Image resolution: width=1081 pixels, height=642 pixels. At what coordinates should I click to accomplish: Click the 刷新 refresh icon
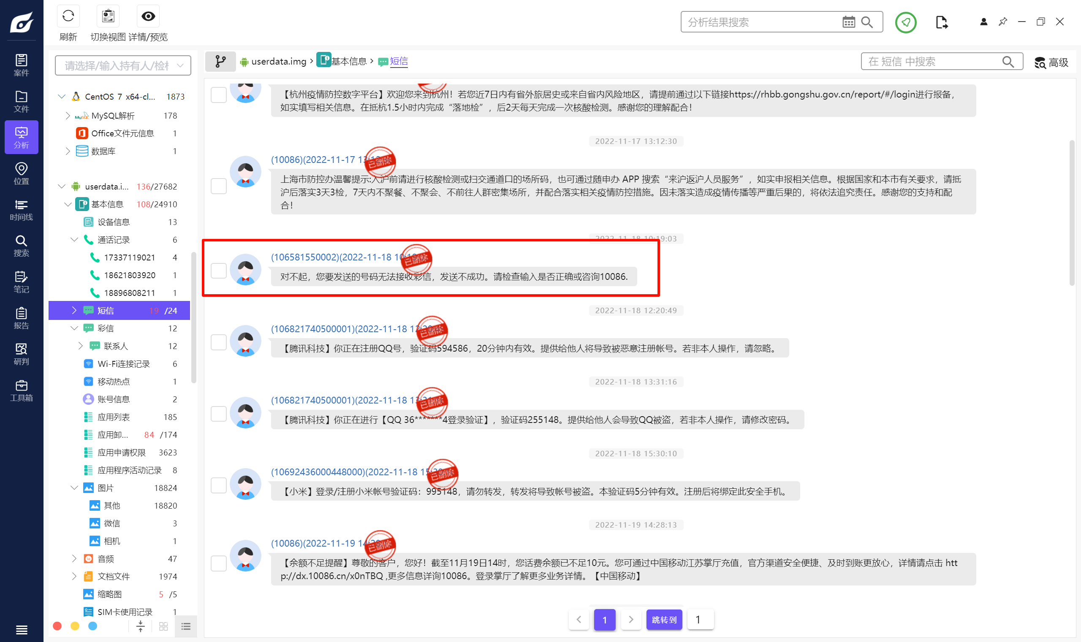click(x=68, y=16)
